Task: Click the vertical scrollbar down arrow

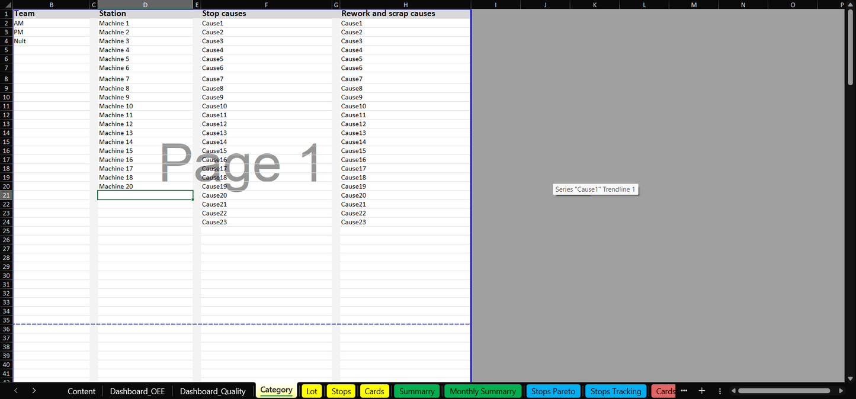Action: point(851,378)
